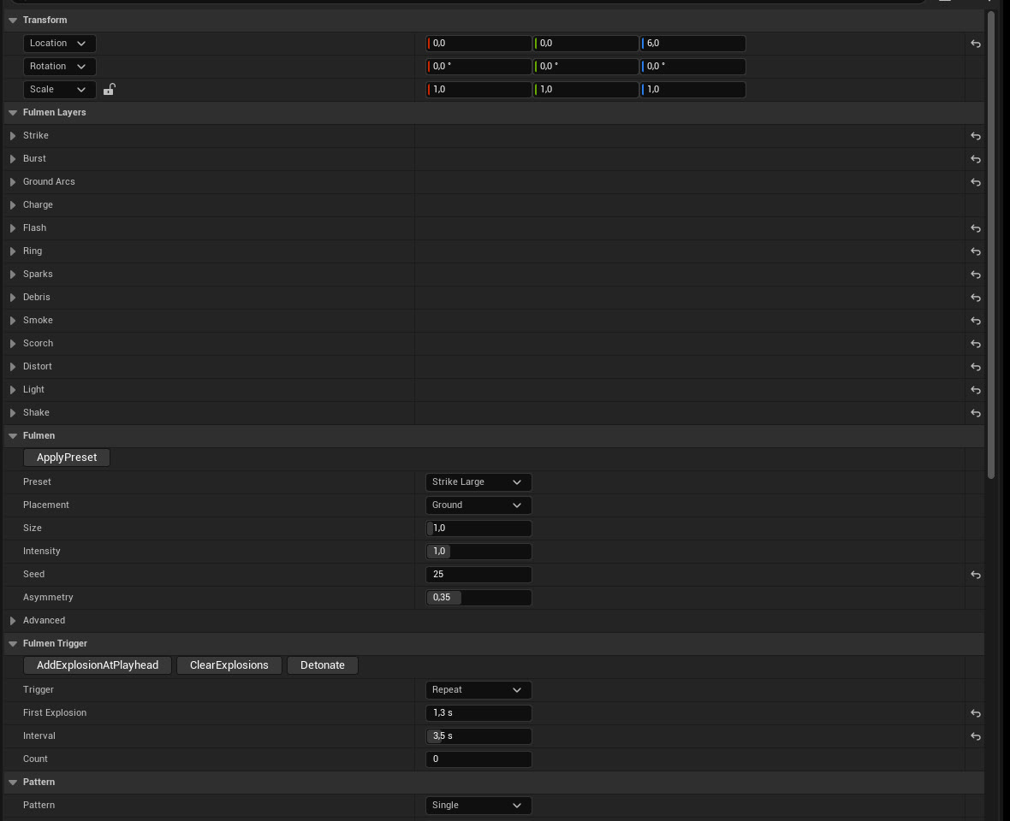Expand the Debris layer row

coord(13,298)
